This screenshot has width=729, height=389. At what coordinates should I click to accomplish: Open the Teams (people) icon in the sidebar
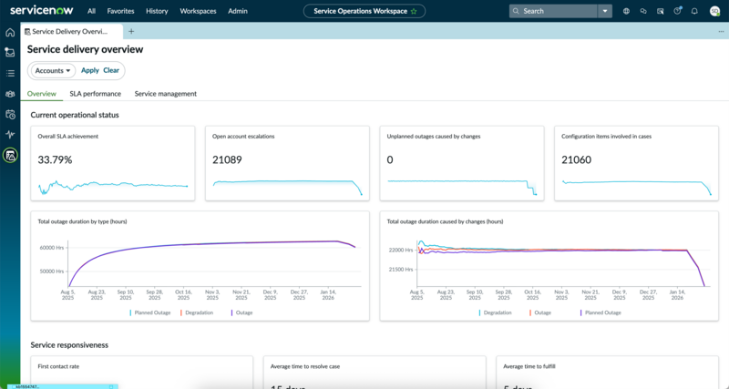pos(10,94)
